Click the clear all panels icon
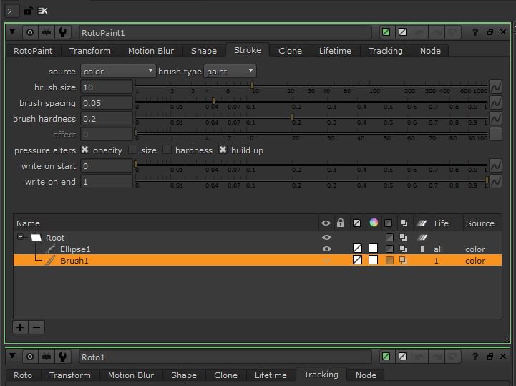This screenshot has width=516, height=386. coord(43,11)
